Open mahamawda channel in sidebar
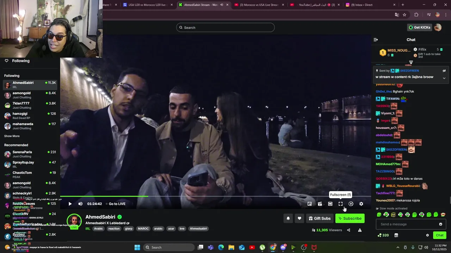Screen dimensions: 451x253 pyautogui.click(x=30, y=126)
